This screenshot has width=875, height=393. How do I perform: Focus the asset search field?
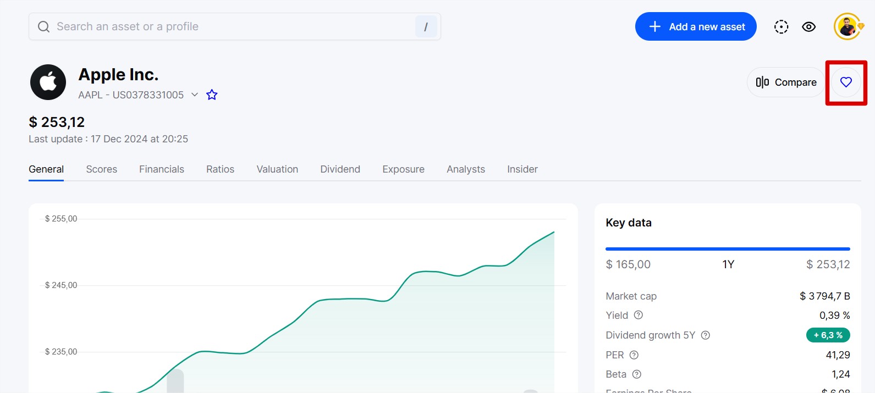pos(235,26)
